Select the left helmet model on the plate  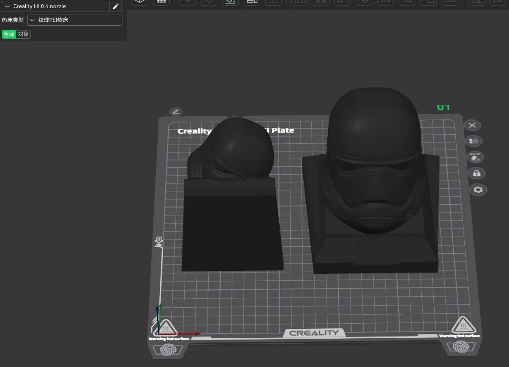point(232,195)
